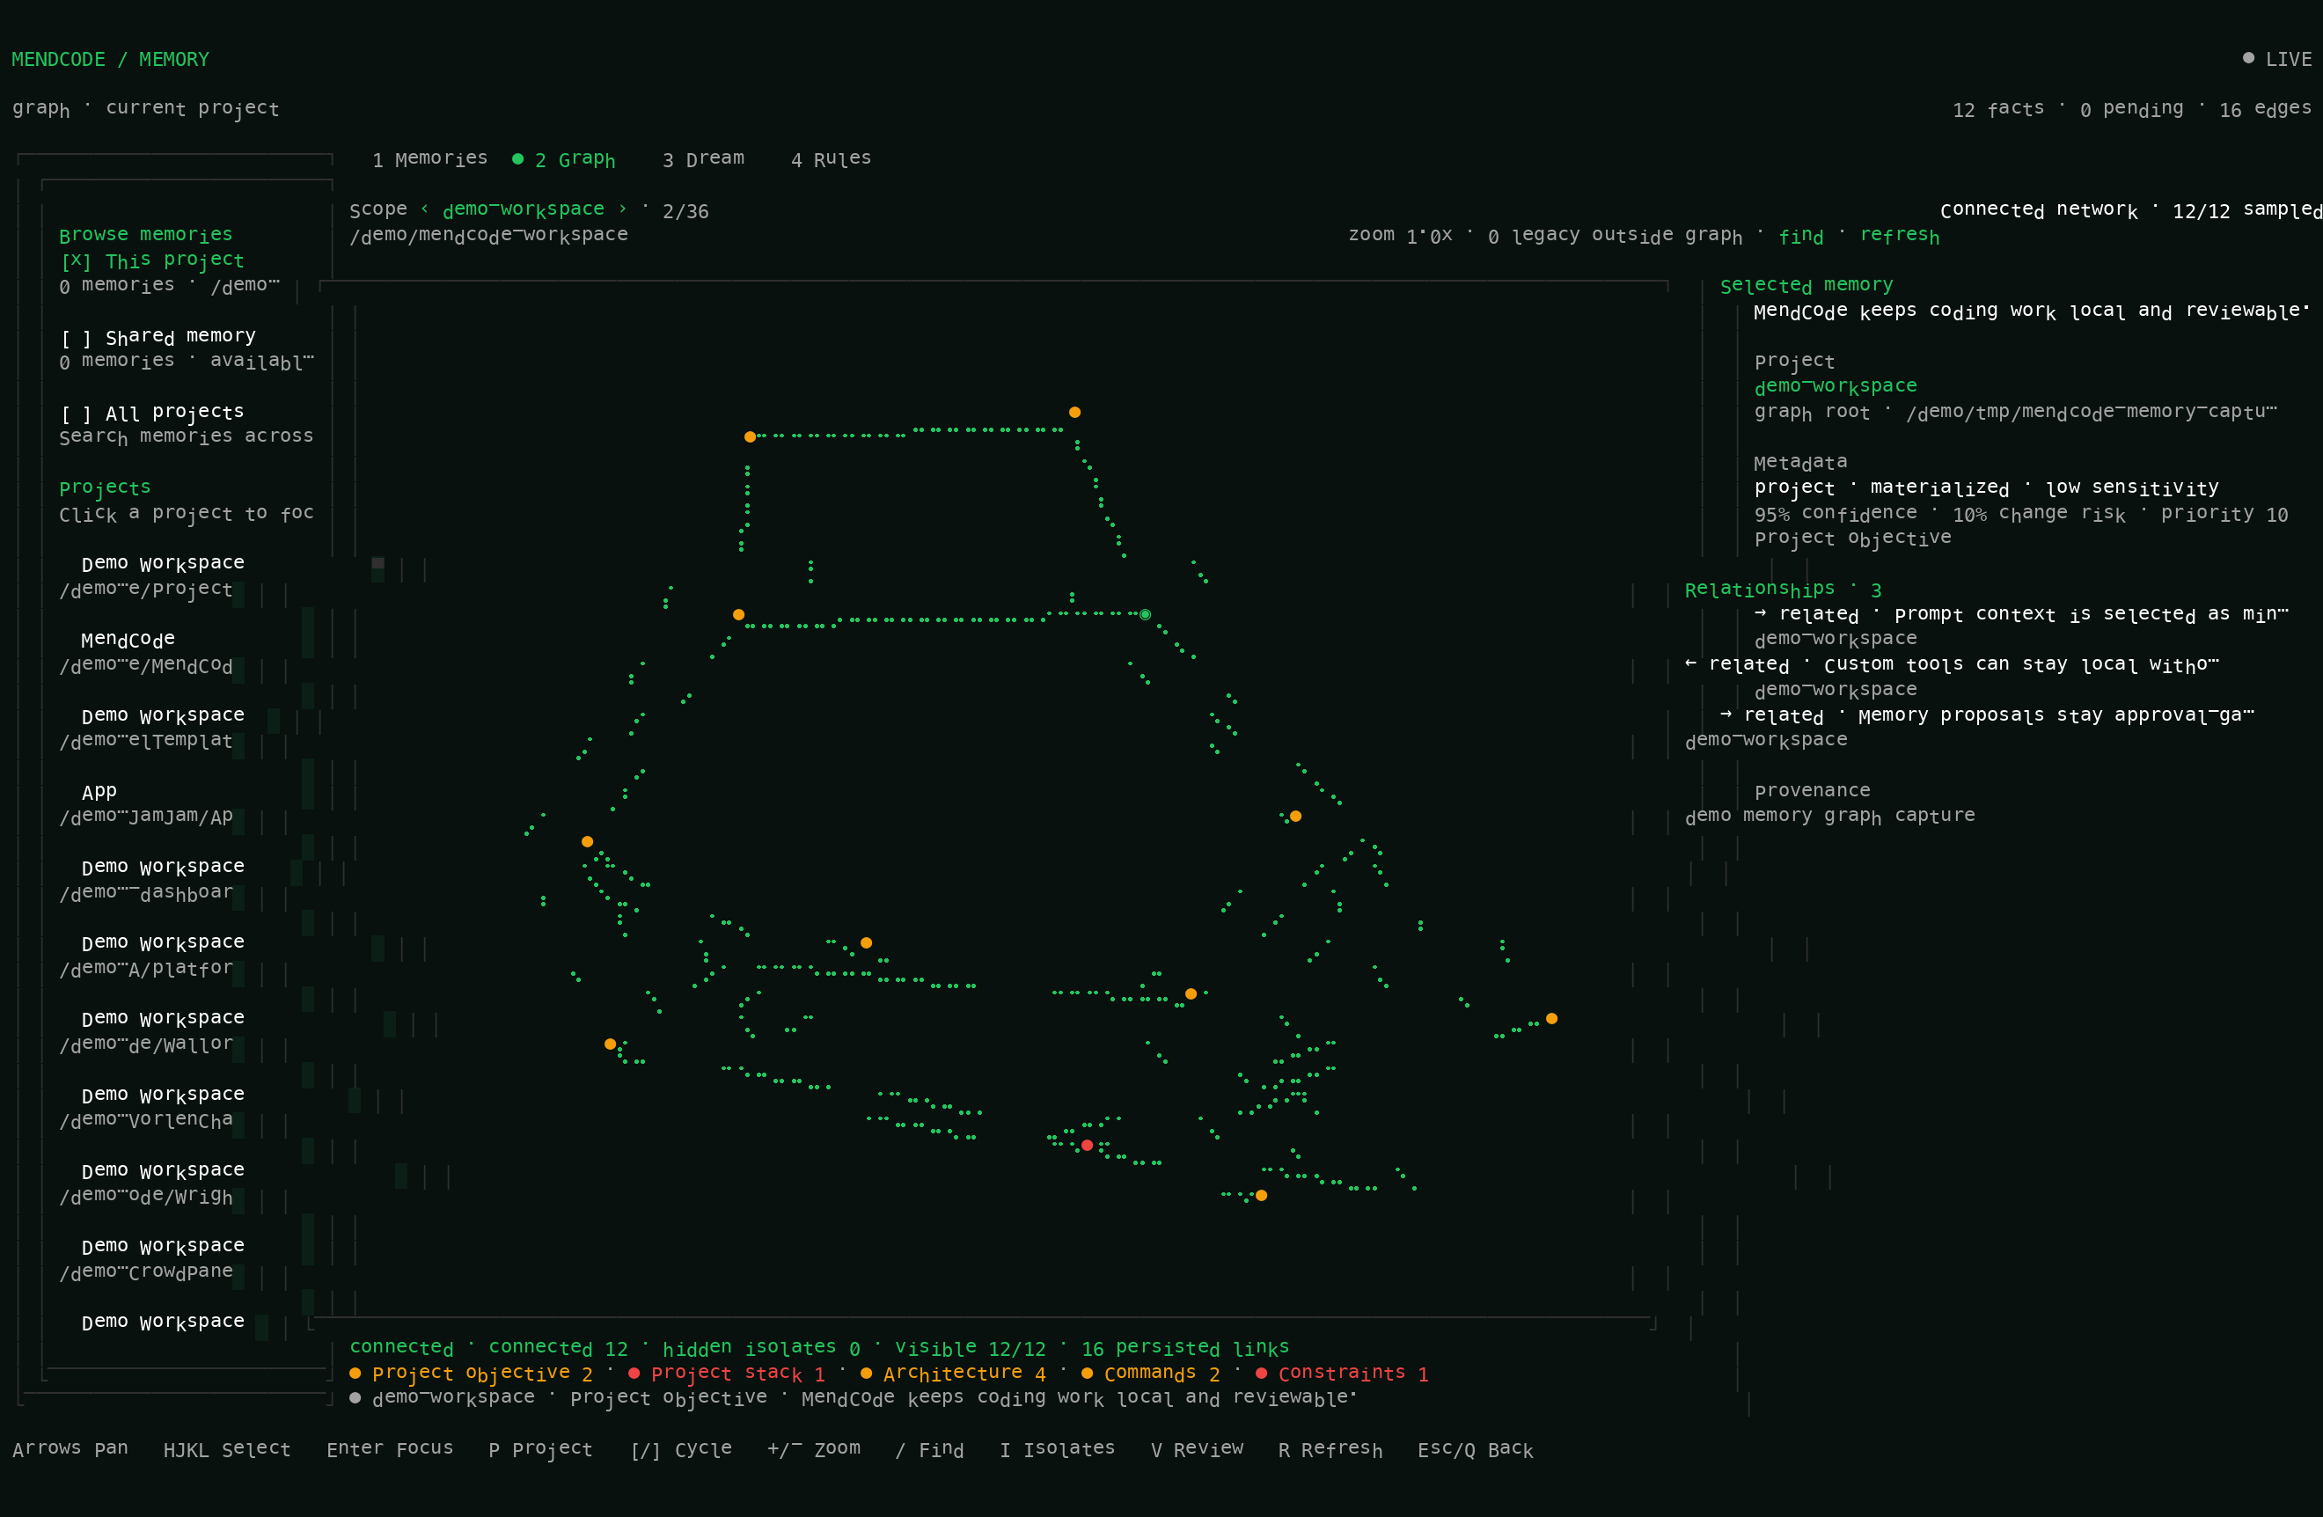Select project with path /demo…ode/Wrigh
Image resolution: width=2323 pixels, height=1517 pixels.
[x=146, y=1196]
